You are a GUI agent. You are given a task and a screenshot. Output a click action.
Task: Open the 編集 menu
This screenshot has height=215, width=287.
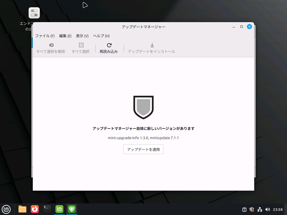click(x=65, y=36)
